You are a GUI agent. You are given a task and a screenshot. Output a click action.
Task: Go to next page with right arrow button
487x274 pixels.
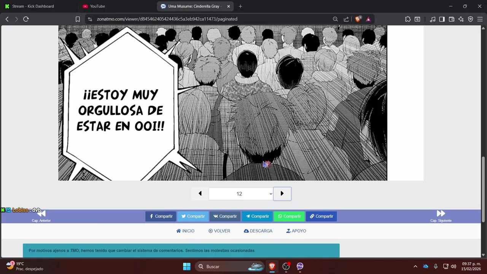coord(282,194)
